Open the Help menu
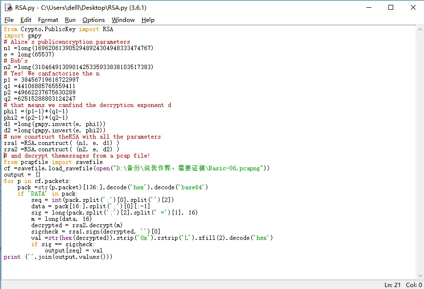The height and width of the screenshot is (289, 424). (x=148, y=20)
